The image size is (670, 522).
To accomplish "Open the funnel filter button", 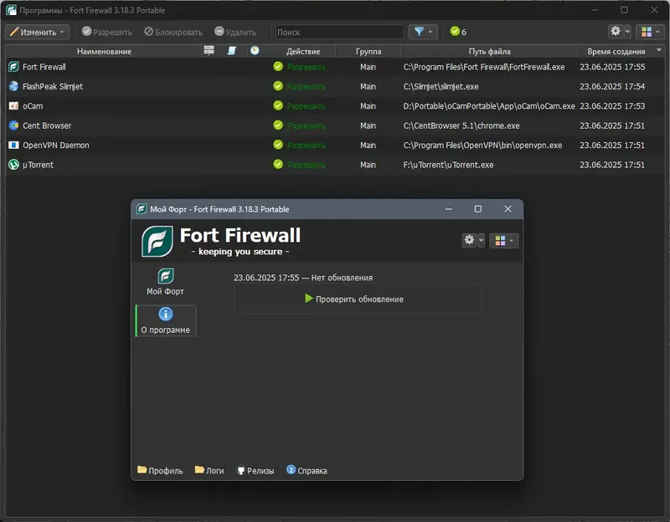I will [423, 32].
